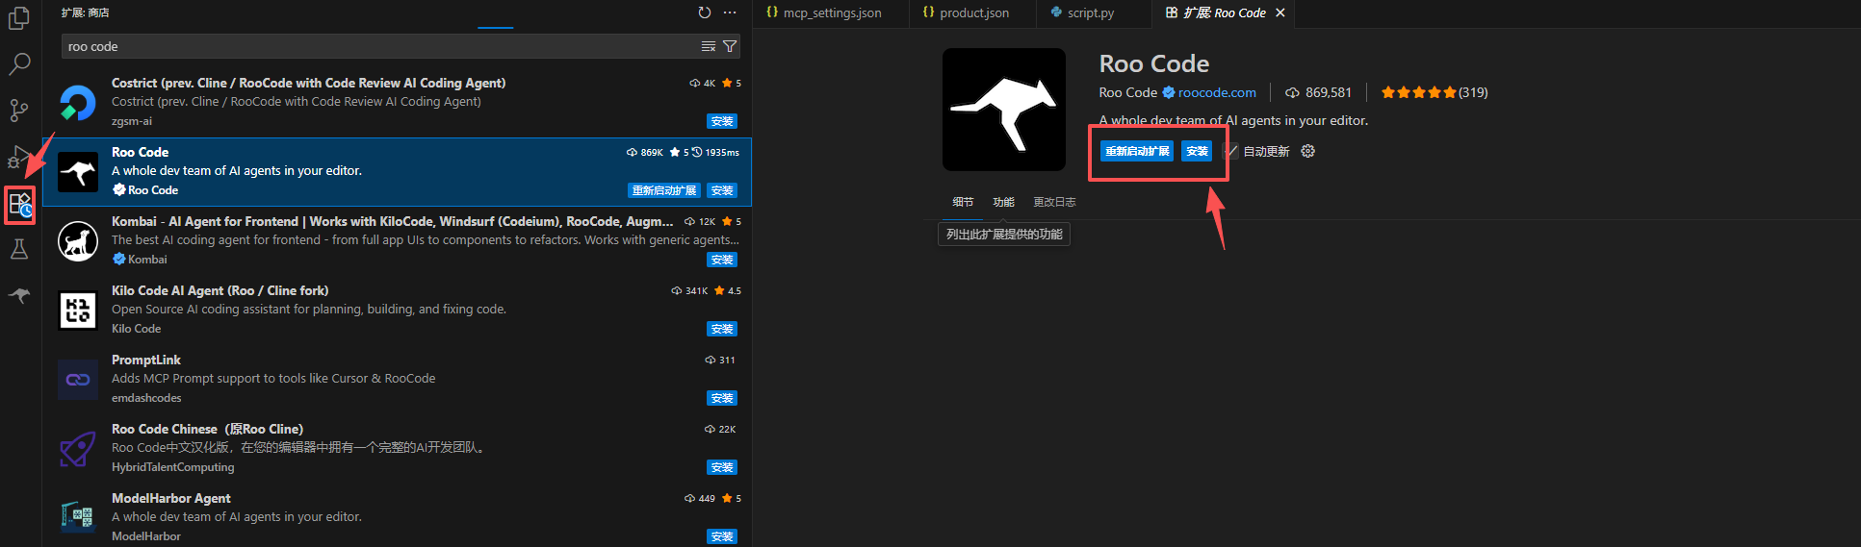
Task: Select the PromptLink extension logo
Action: point(78,379)
